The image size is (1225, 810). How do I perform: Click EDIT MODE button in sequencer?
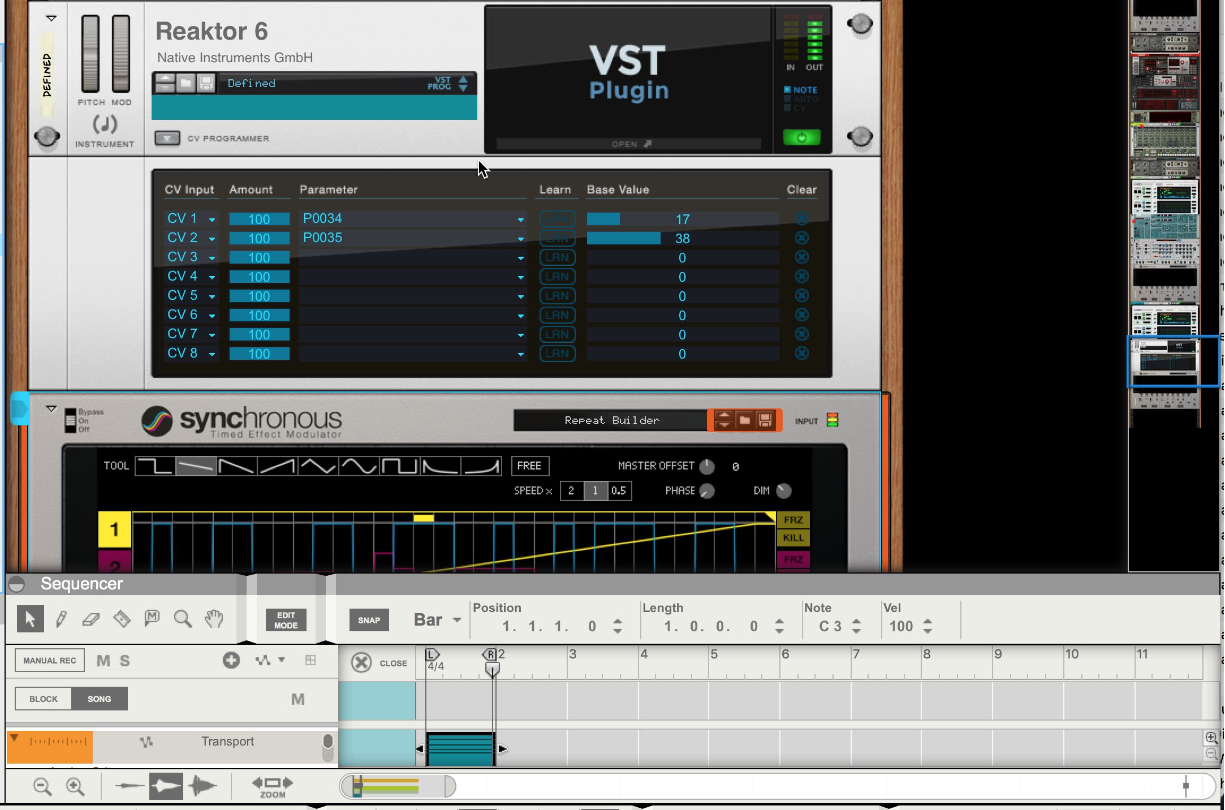point(286,619)
